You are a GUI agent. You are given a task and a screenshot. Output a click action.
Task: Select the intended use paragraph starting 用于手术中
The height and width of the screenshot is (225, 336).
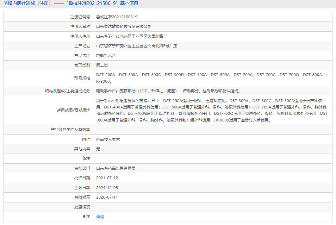(x=212, y=110)
